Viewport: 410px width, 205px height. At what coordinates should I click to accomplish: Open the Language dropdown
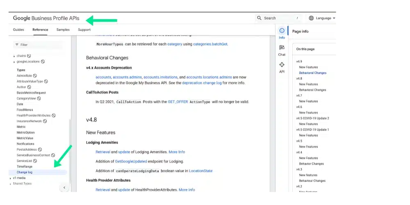322,18
